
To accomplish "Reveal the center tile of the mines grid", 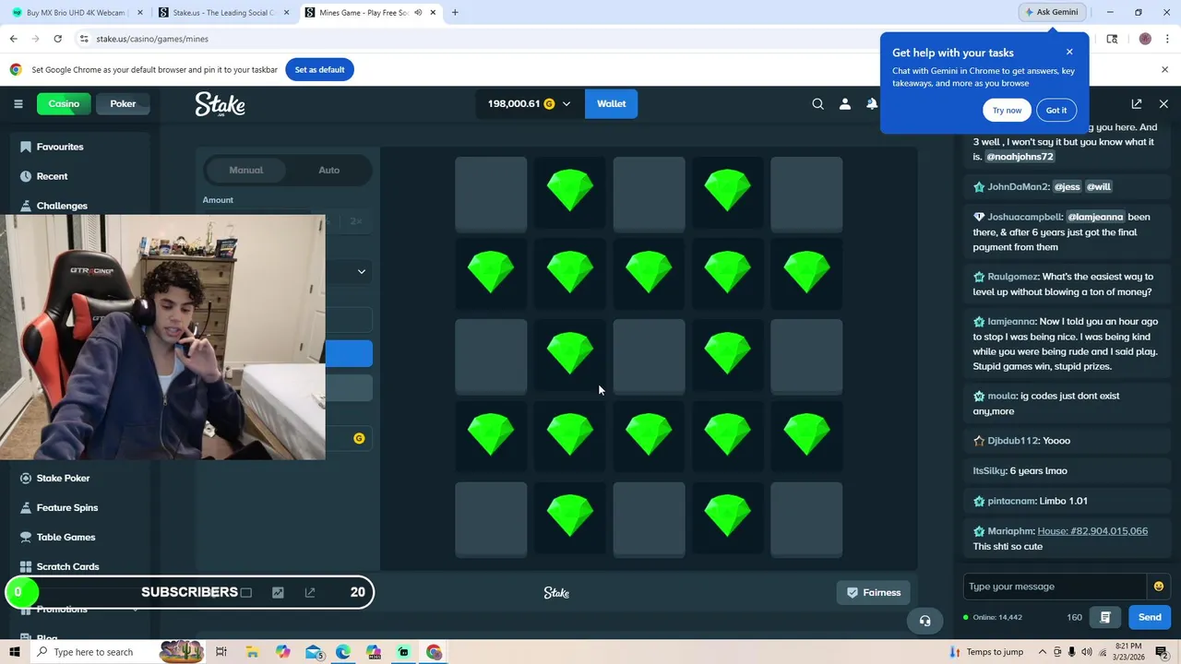I will pos(649,356).
